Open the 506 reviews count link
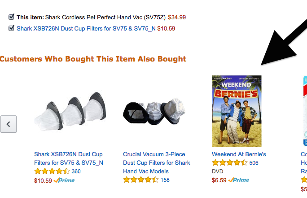The width and height of the screenshot is (307, 198). [254, 163]
